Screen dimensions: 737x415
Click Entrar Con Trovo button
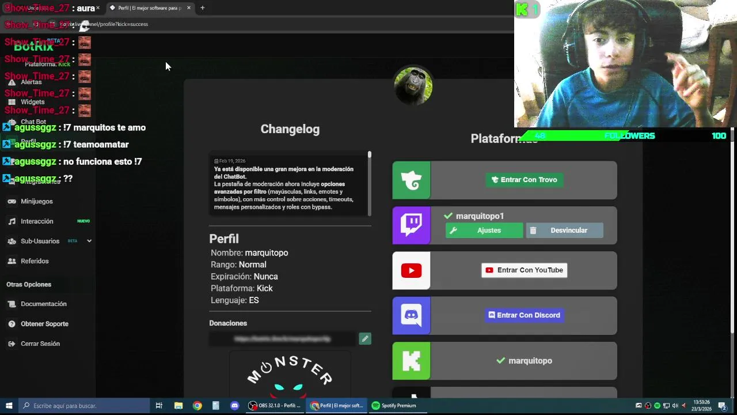pos(524,180)
